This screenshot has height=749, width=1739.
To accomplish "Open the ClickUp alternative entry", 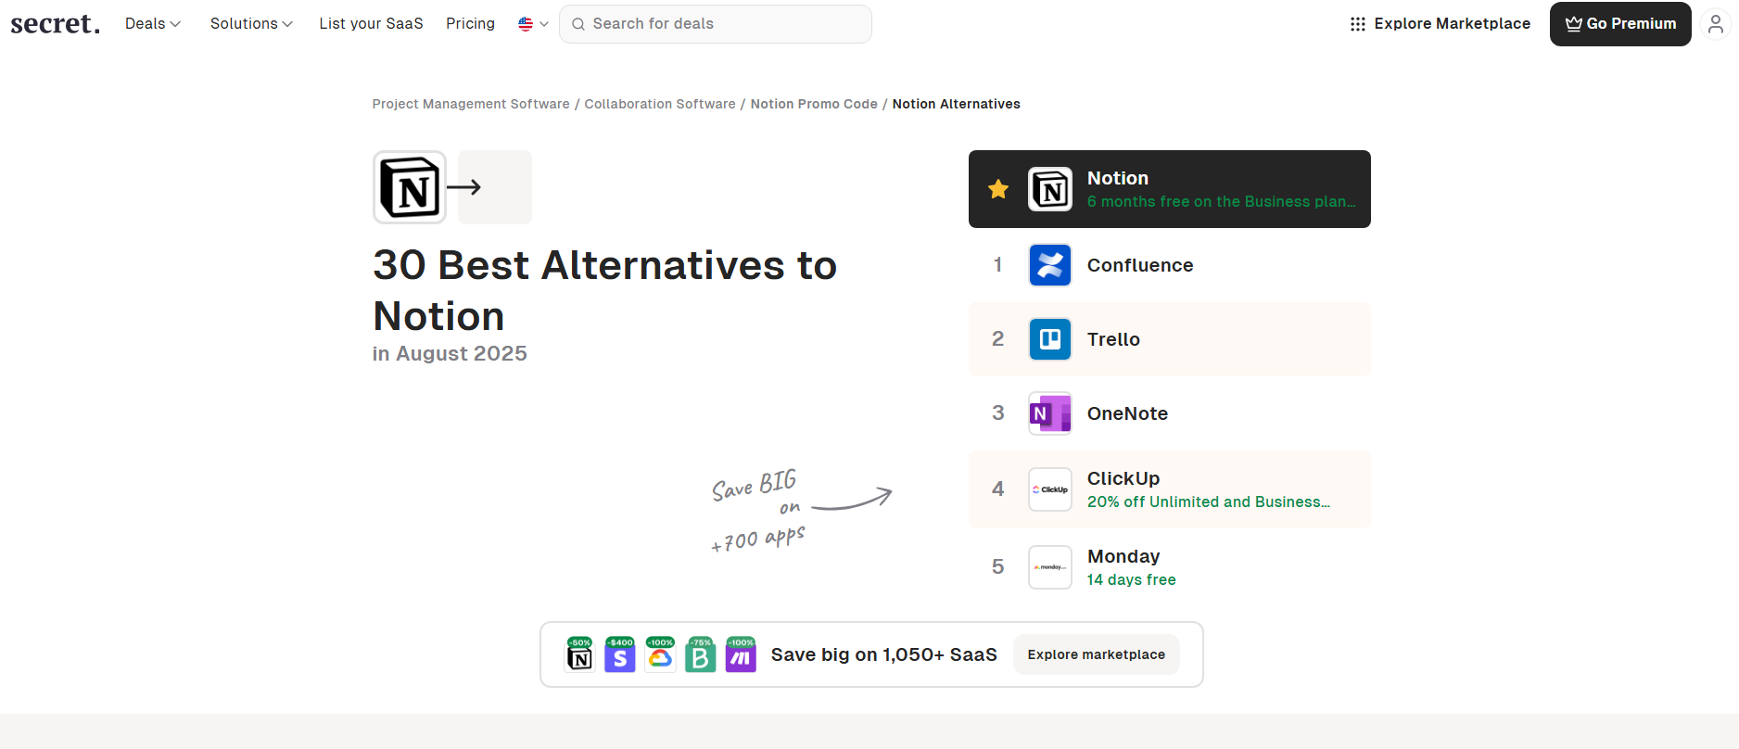I will click(x=1170, y=489).
